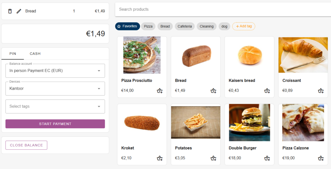Viewport: 331px width, 169px height.
Task: Click the add-to-basket icon for Kaisers bread
Action: [x=267, y=91]
